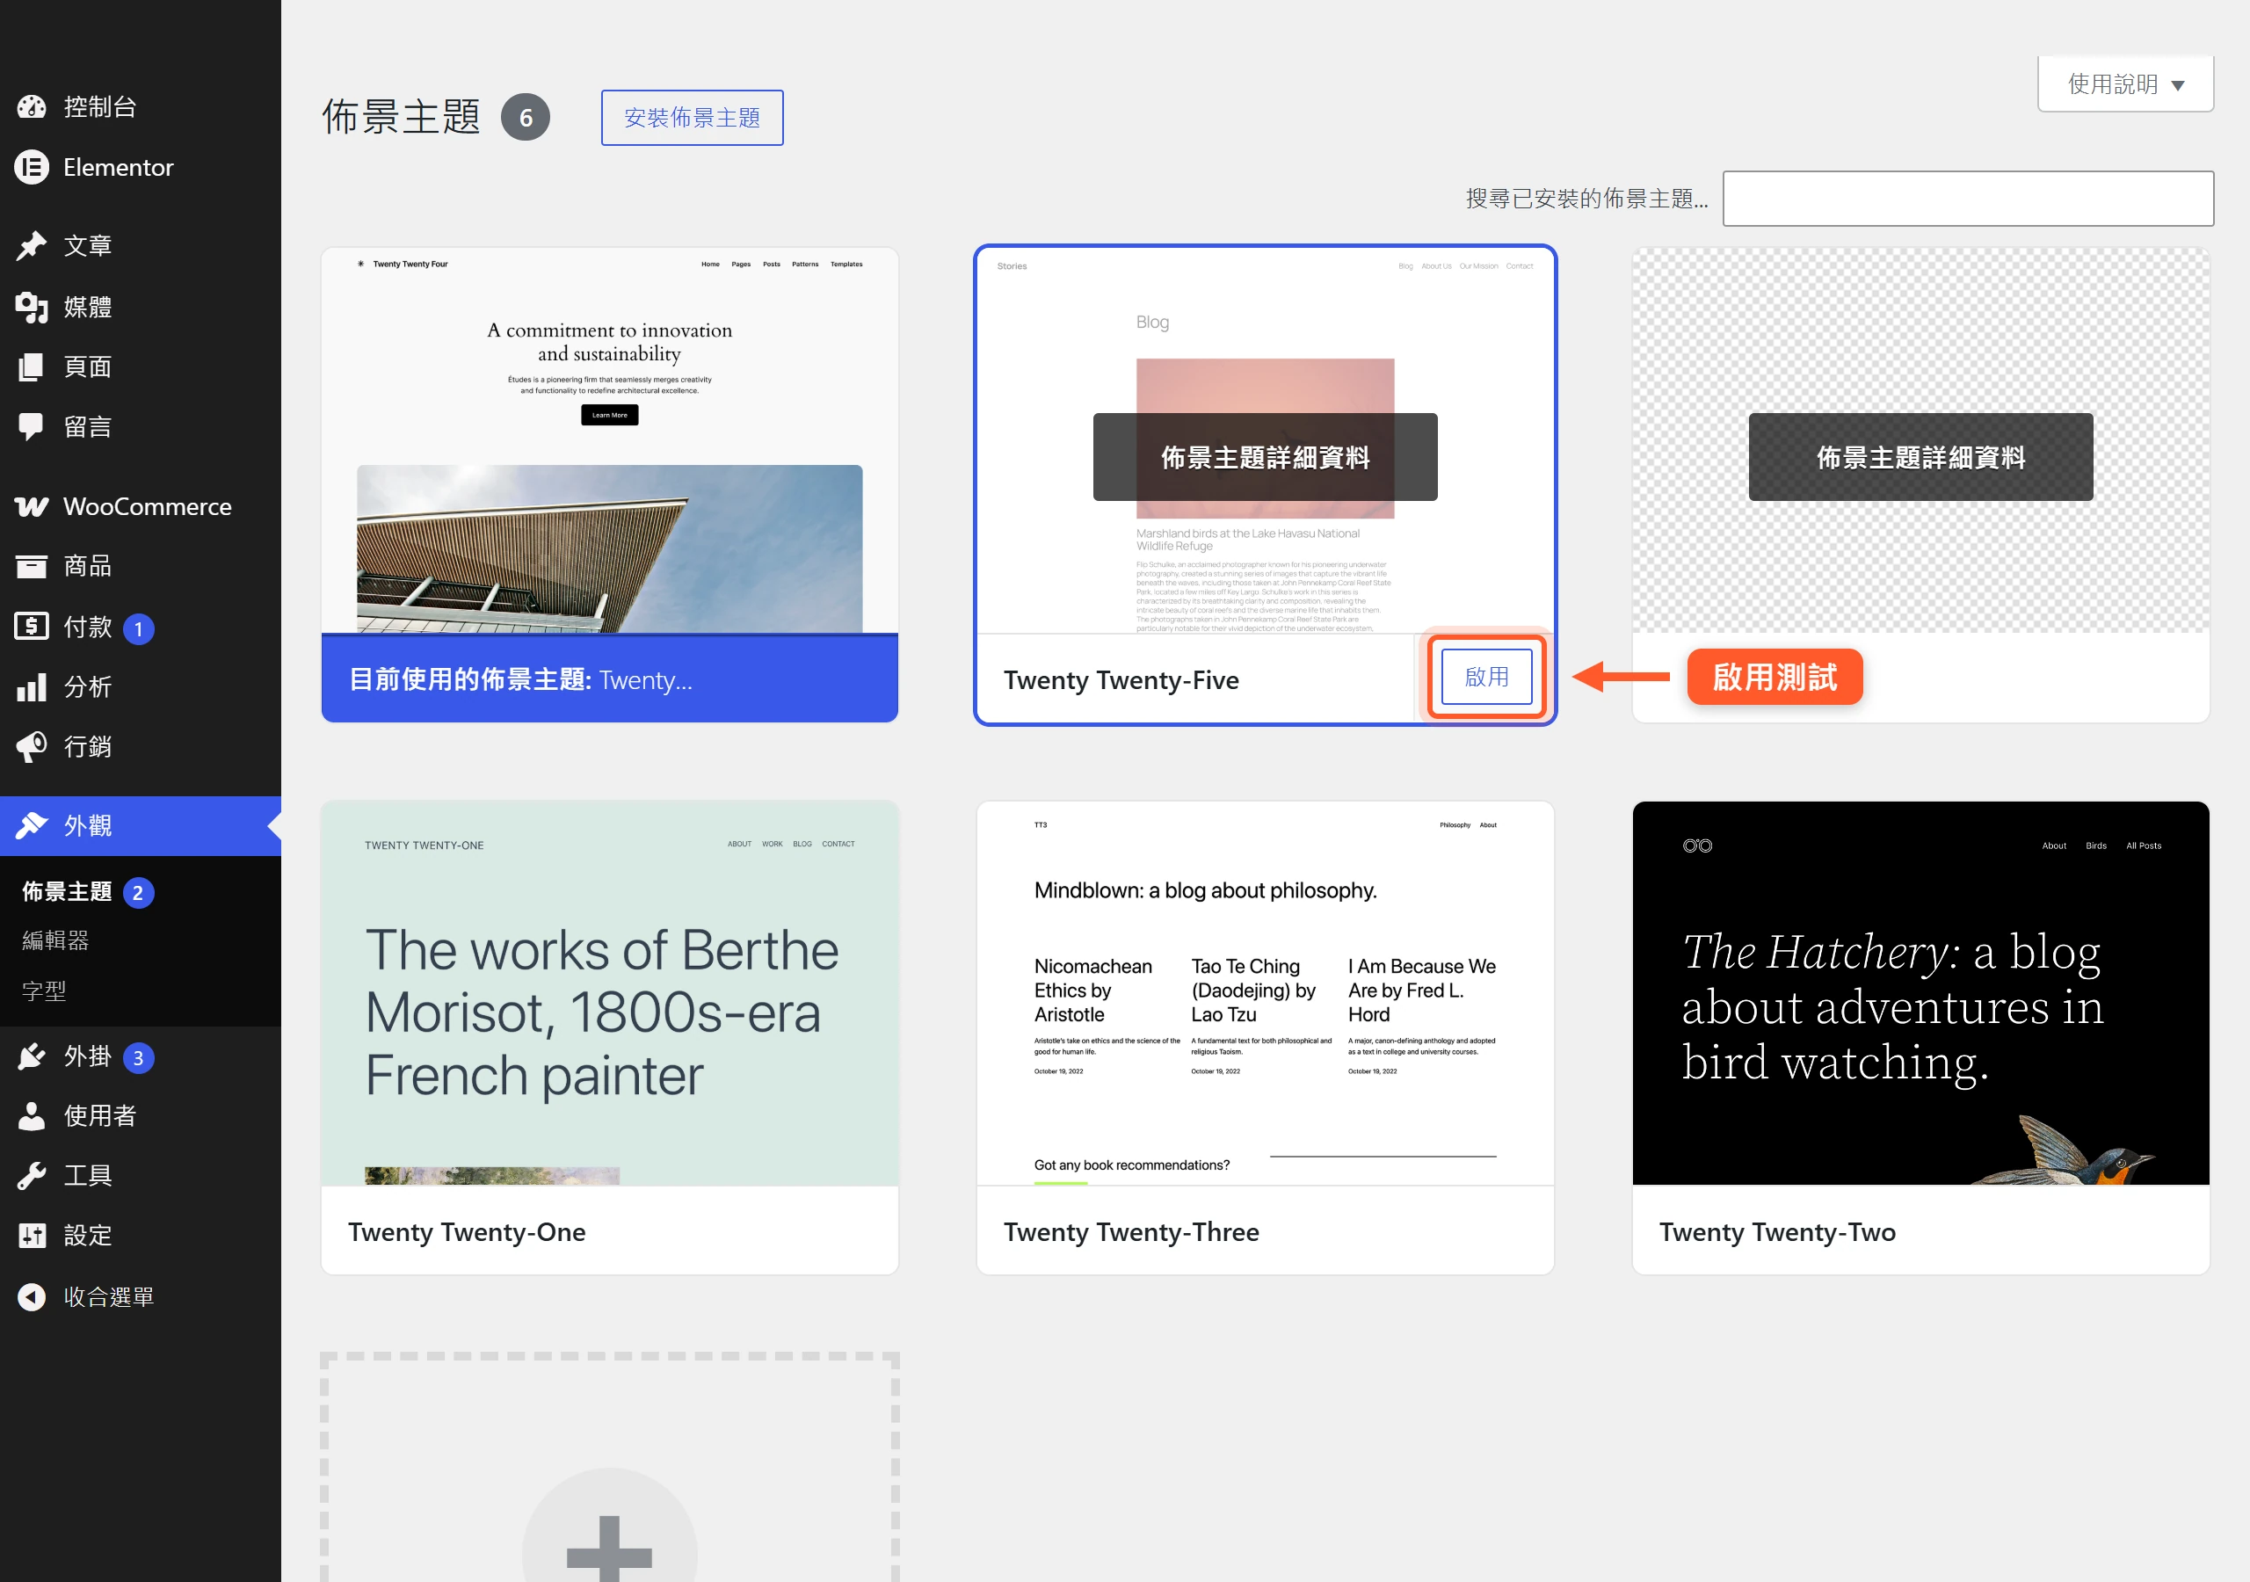The image size is (2250, 1582).
Task: Open the Twenty Twenty-One theme thumbnail
Action: [610, 993]
